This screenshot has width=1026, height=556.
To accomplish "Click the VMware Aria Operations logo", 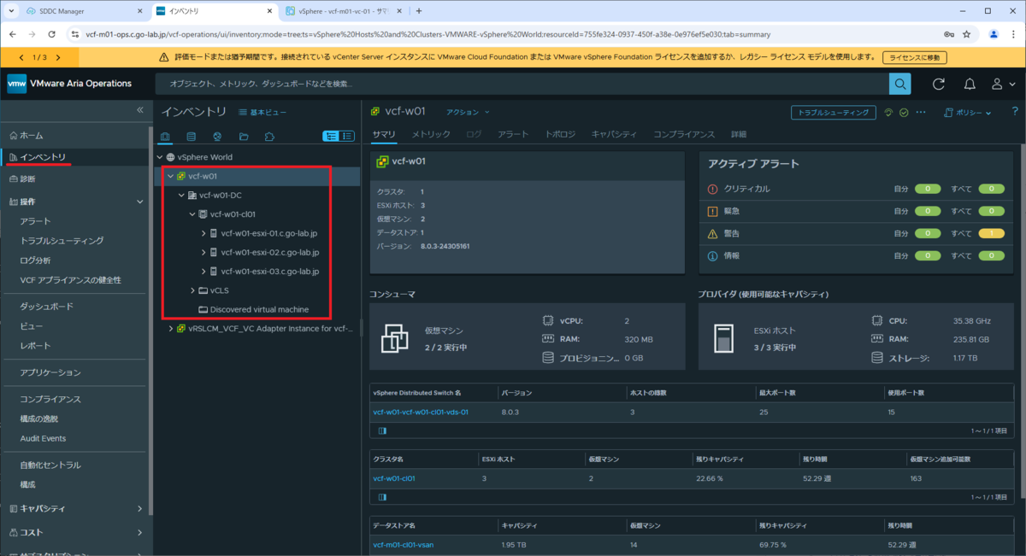I will click(17, 84).
